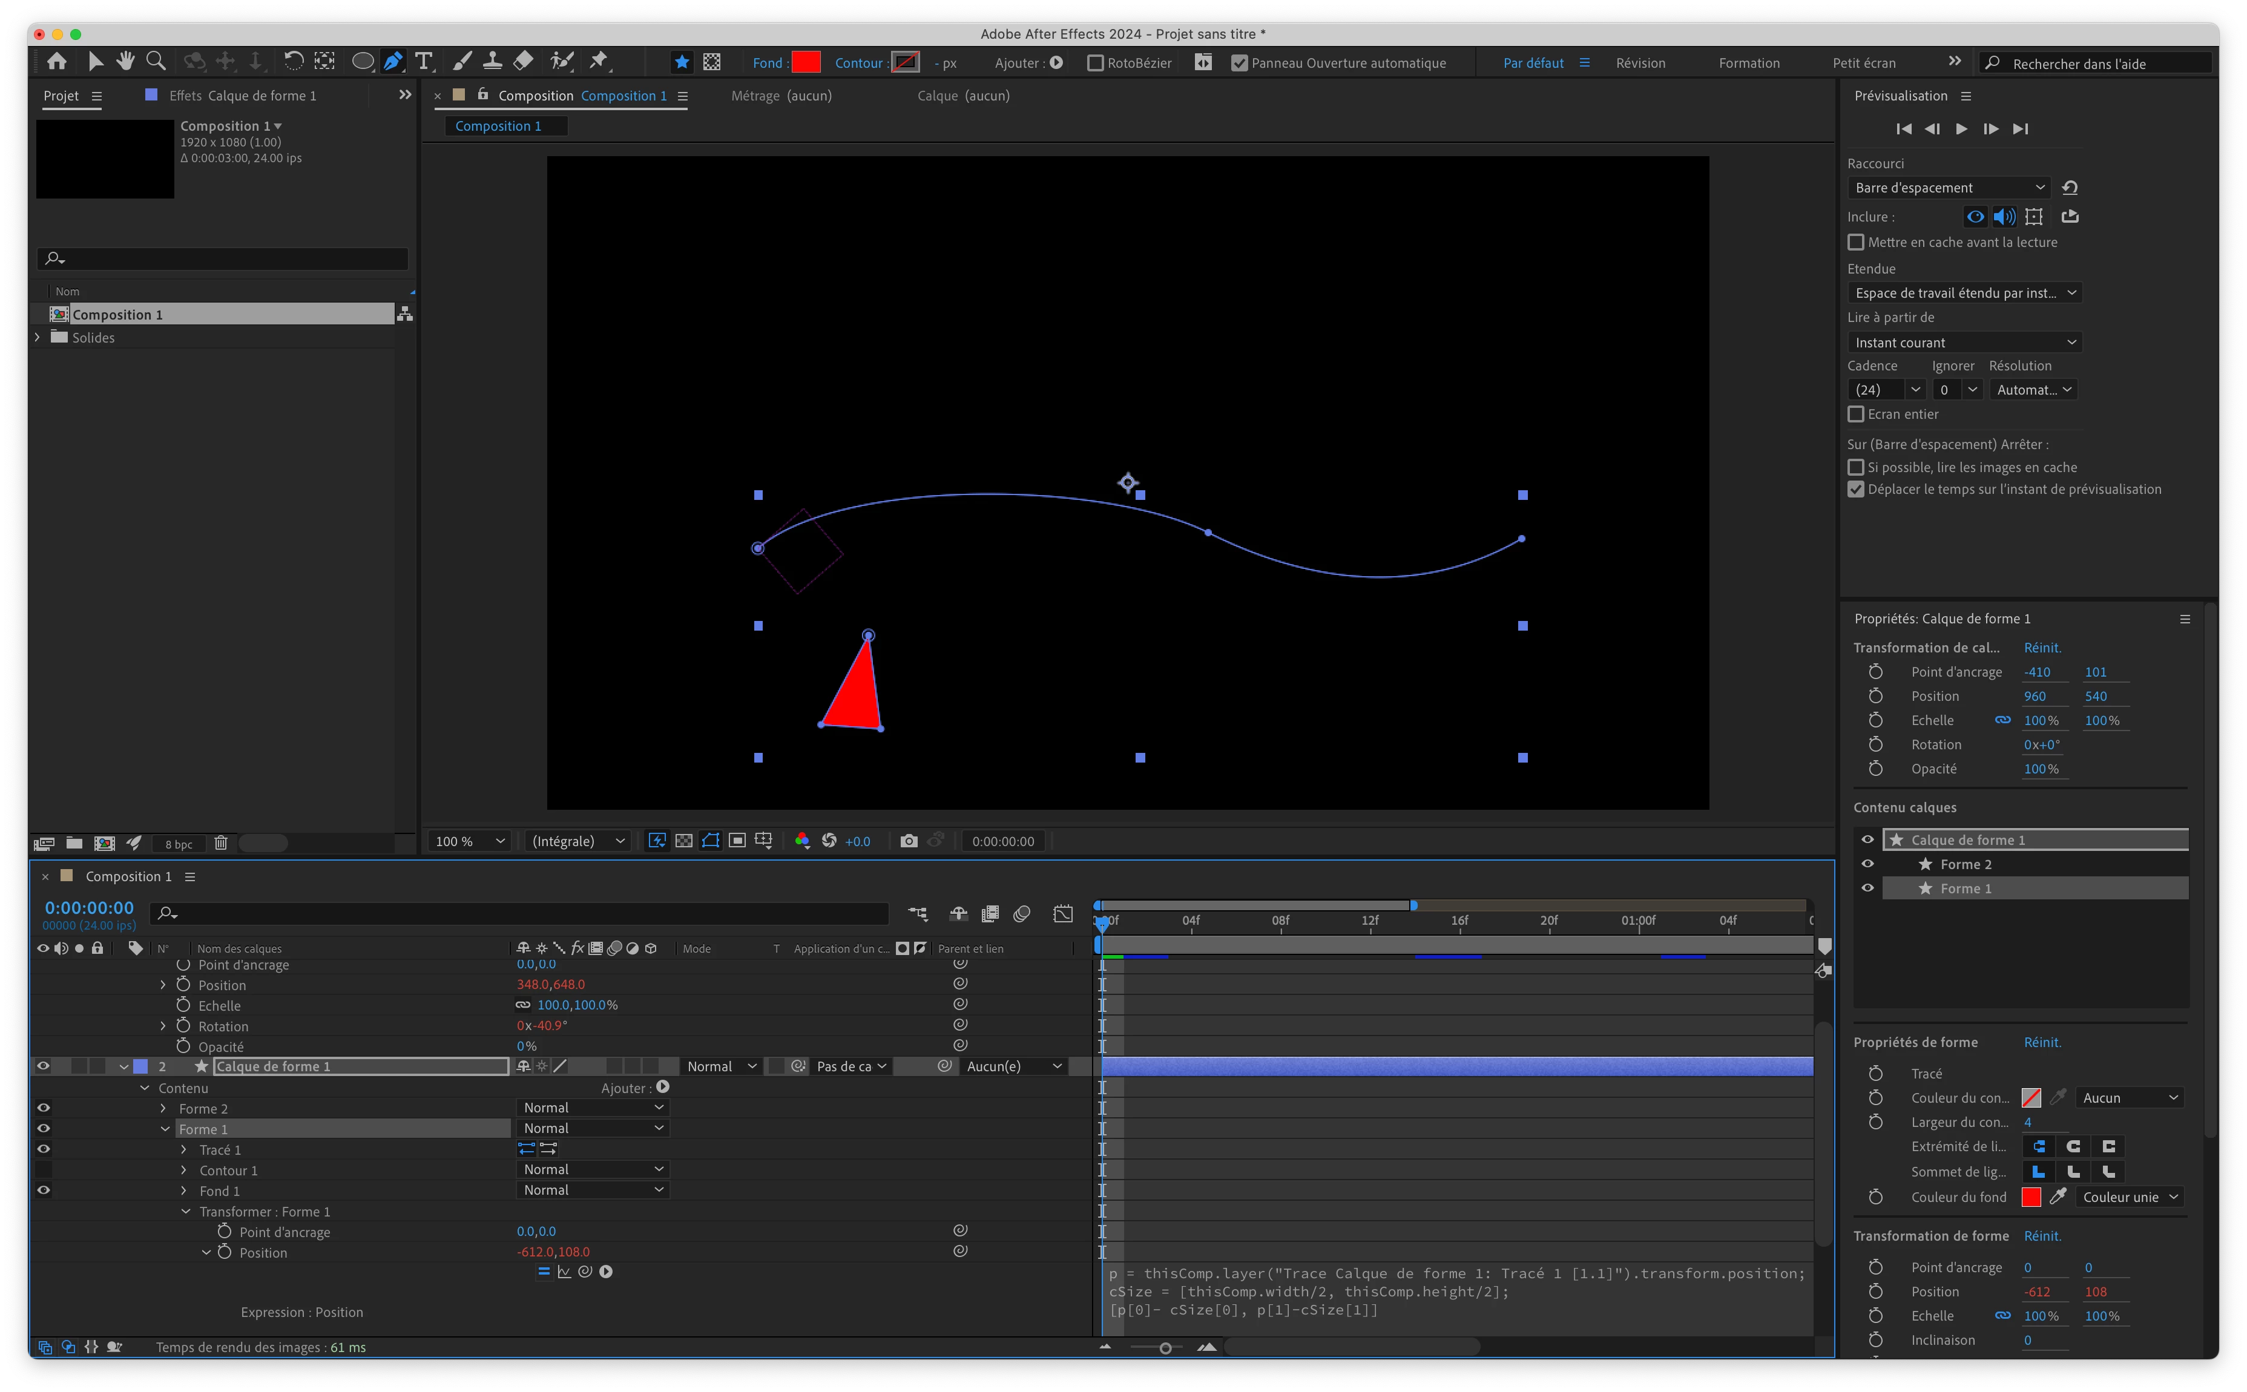Select the Zoom magnifier tool

[156, 62]
